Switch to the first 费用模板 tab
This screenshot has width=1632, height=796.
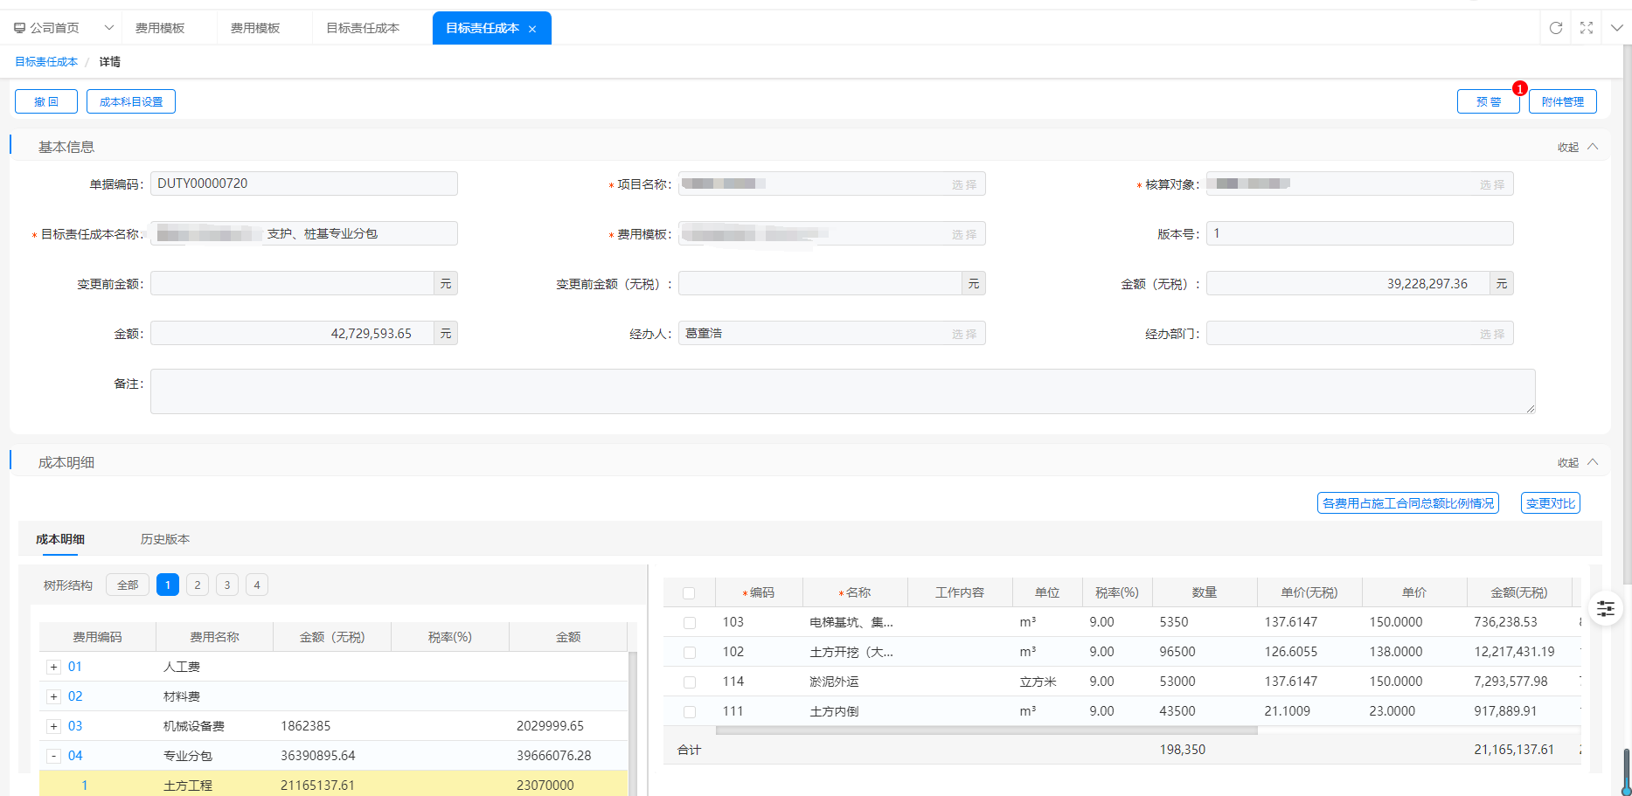(x=160, y=28)
